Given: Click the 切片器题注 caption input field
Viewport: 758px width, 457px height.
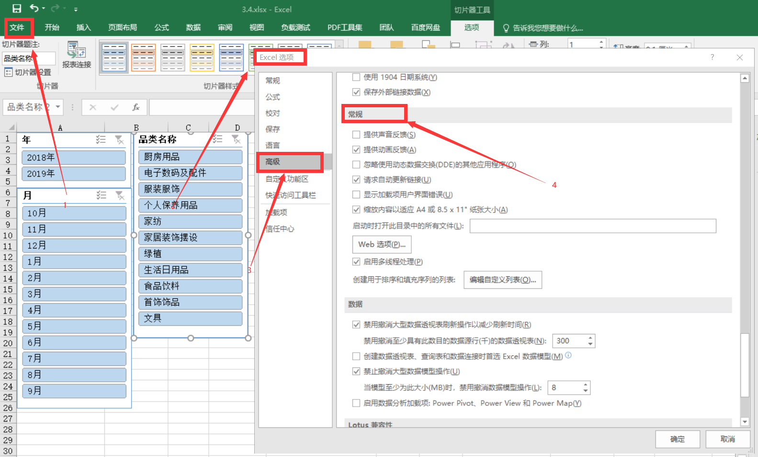Looking at the screenshot, I should coord(29,58).
